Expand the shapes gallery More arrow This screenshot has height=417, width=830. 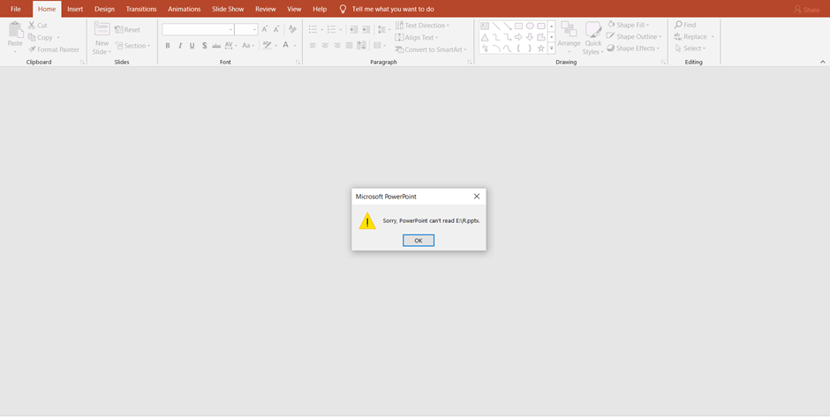pyautogui.click(x=552, y=48)
